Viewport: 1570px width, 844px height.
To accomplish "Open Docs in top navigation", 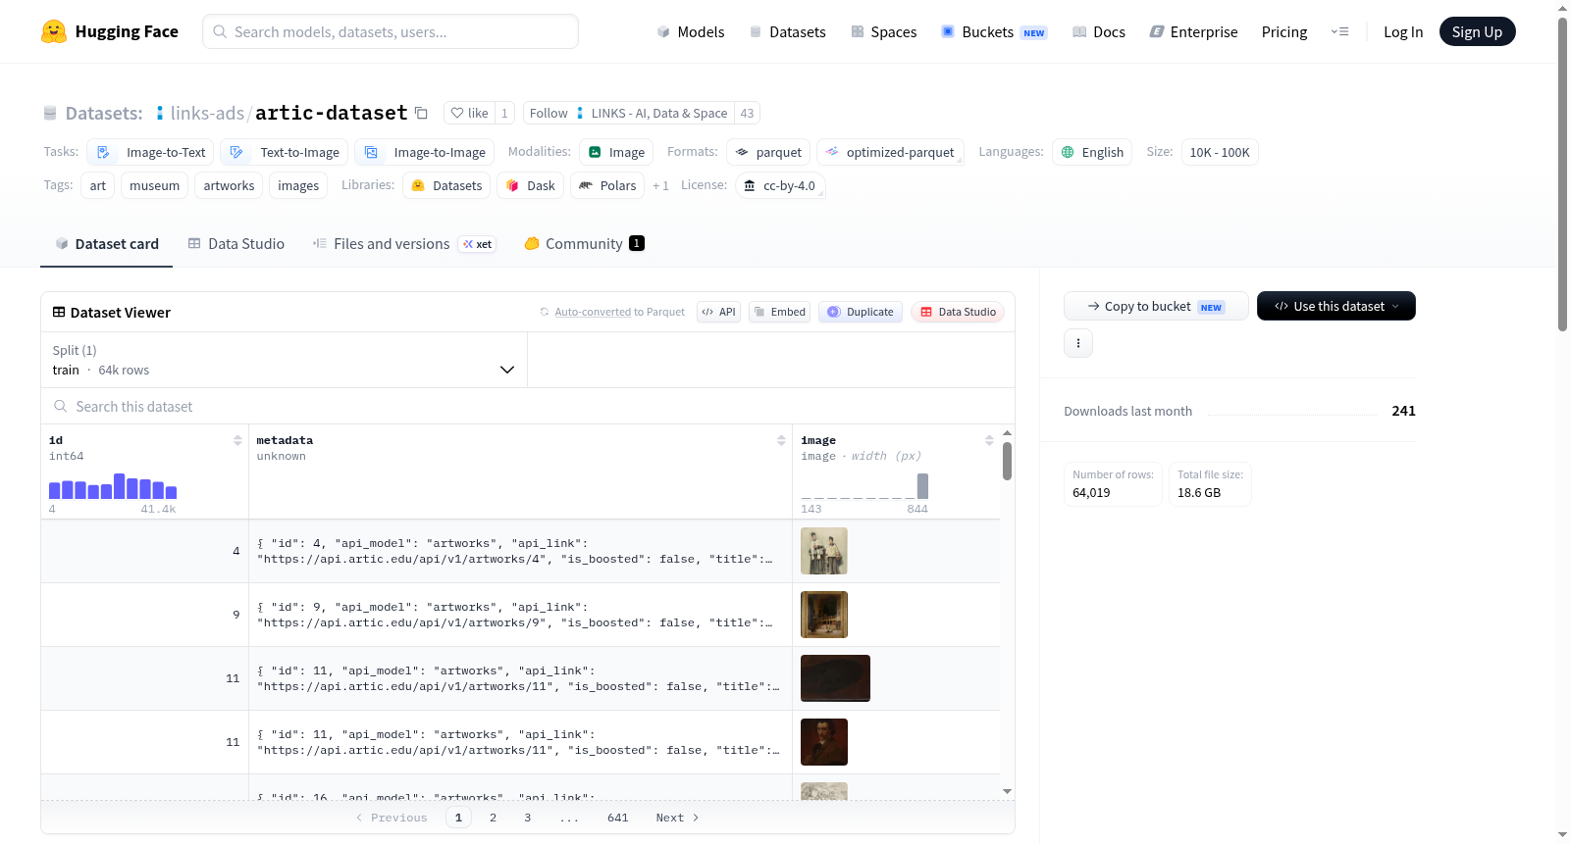I will (1099, 31).
